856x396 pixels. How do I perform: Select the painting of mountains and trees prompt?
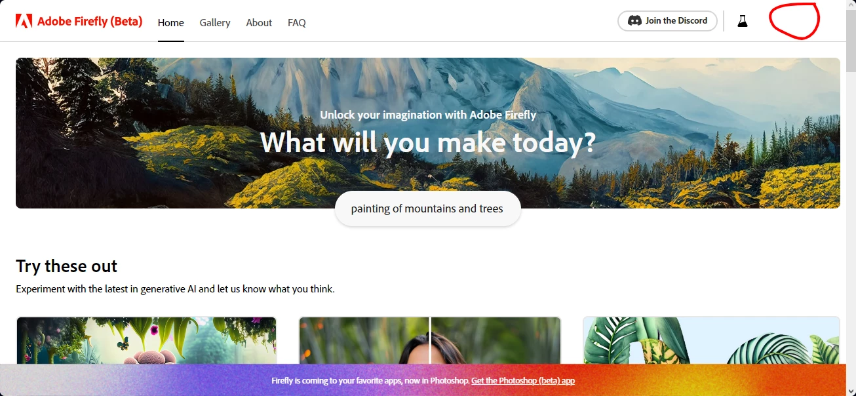pos(427,208)
